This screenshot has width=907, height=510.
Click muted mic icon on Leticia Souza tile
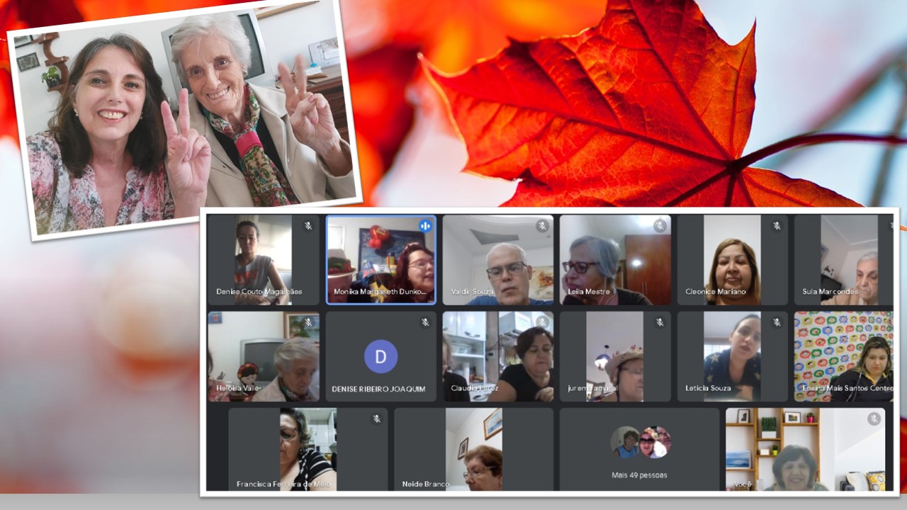(x=777, y=322)
